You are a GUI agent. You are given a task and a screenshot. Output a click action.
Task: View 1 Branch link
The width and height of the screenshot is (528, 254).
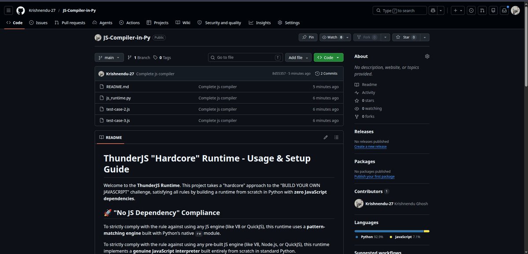pyautogui.click(x=139, y=57)
